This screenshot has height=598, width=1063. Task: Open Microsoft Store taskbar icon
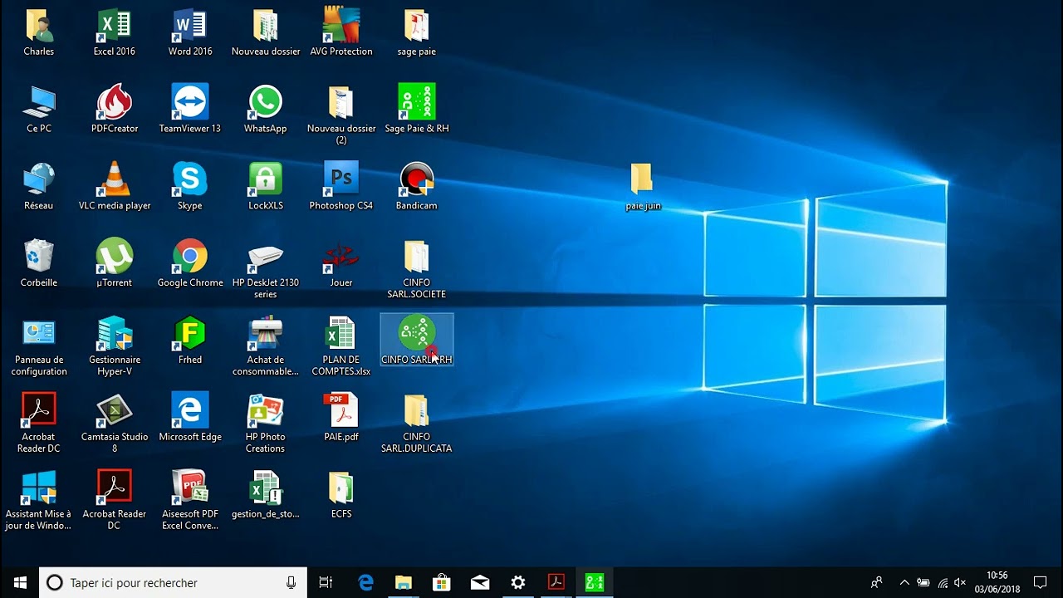442,583
